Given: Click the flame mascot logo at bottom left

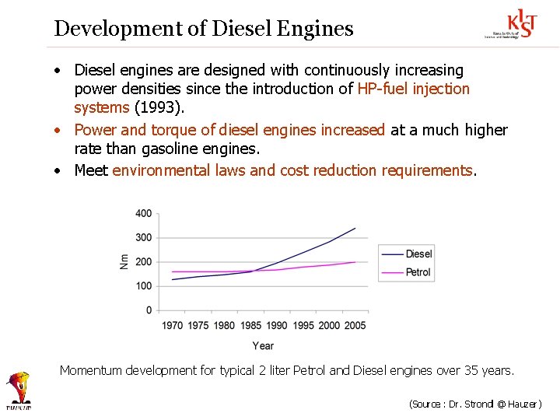Looking at the screenshot, I should pos(19,391).
